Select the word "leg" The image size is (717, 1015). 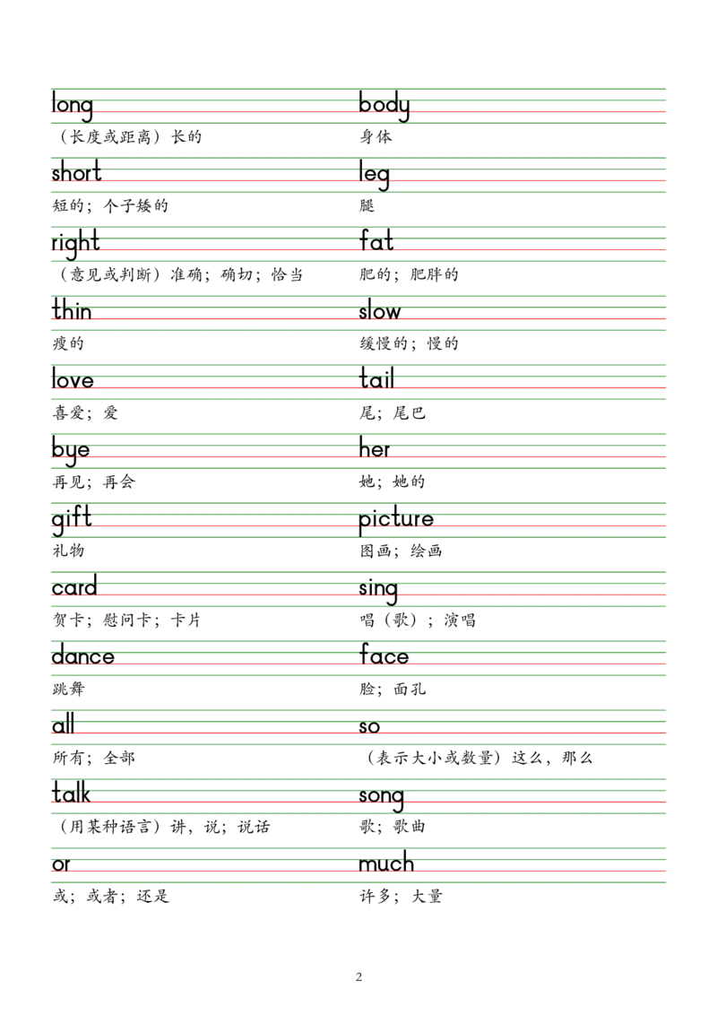click(x=376, y=176)
